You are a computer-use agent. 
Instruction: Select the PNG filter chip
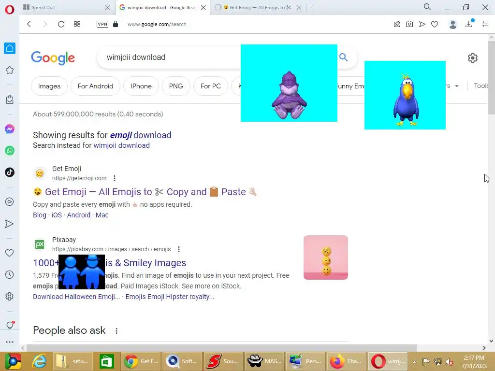(176, 86)
